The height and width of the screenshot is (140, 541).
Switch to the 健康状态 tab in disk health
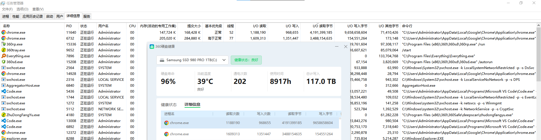coord(168,105)
